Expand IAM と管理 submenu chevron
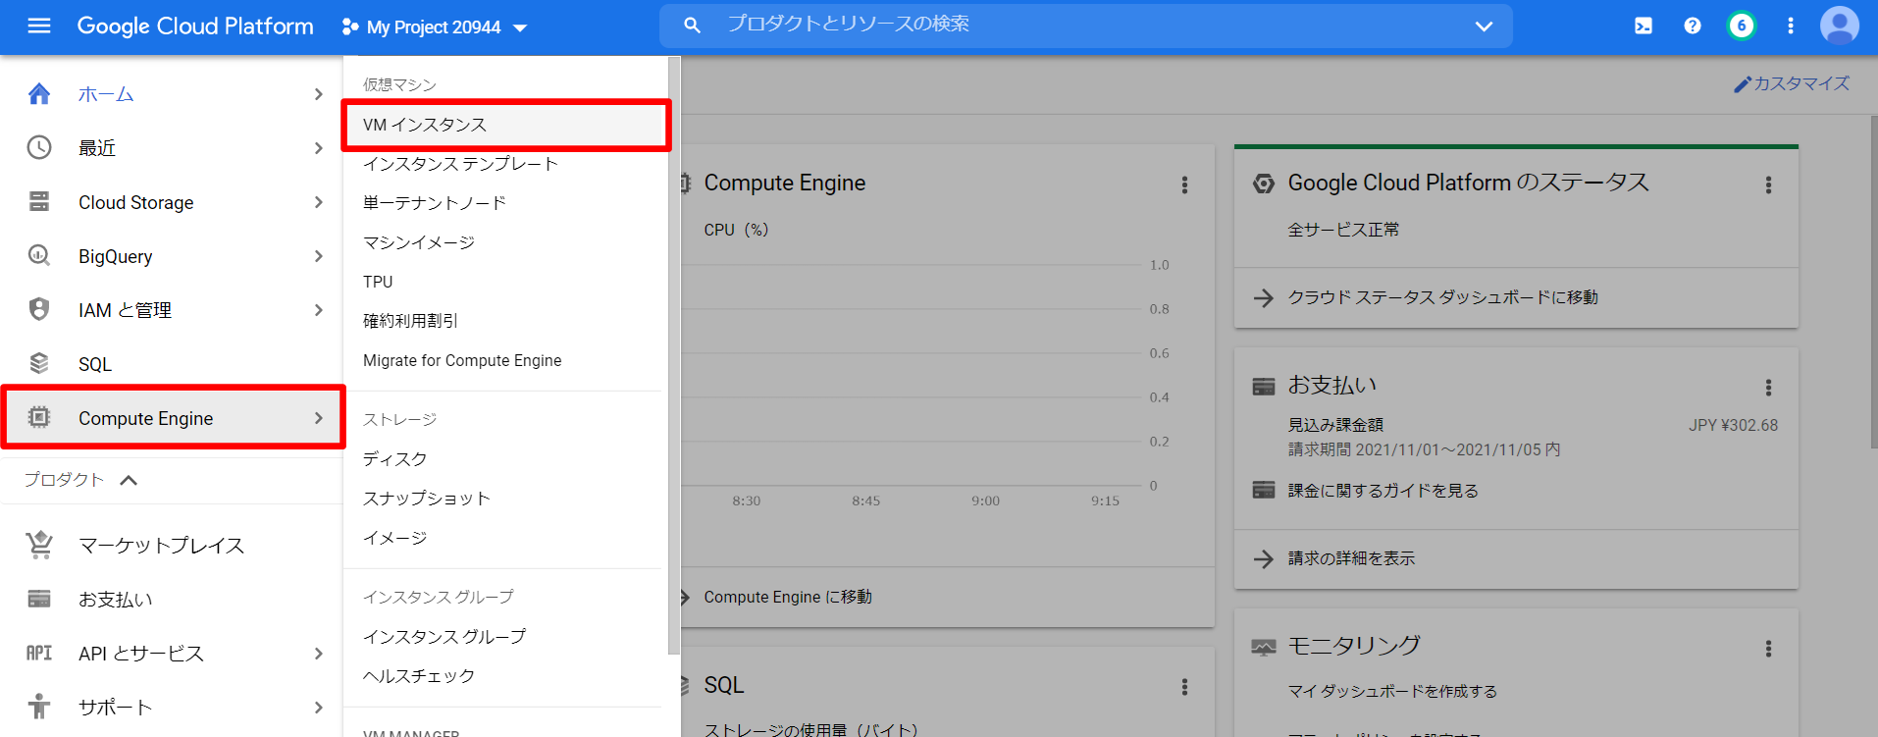This screenshot has width=1878, height=737. click(x=318, y=310)
